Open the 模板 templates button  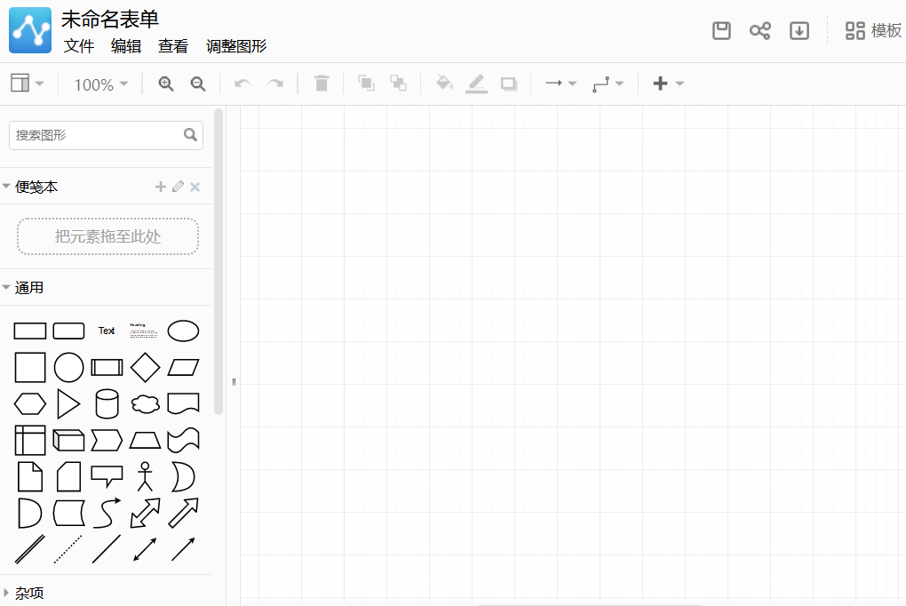[x=873, y=30]
